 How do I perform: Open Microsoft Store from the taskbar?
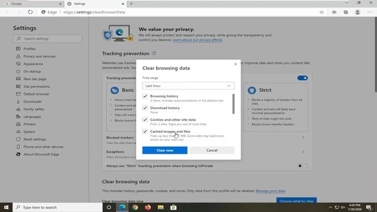(x=173, y=207)
